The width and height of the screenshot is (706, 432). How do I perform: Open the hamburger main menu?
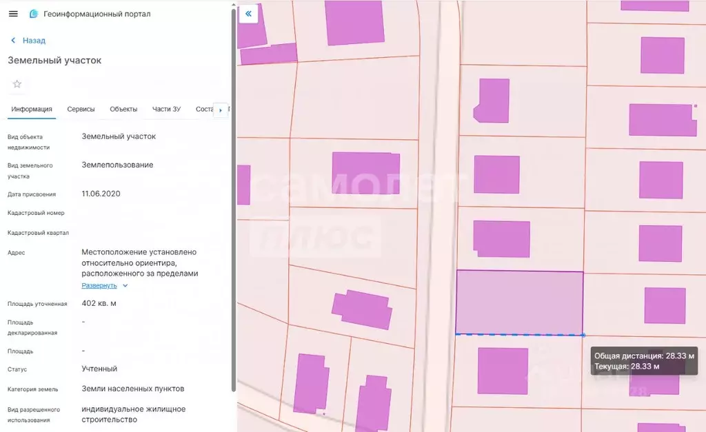(14, 14)
